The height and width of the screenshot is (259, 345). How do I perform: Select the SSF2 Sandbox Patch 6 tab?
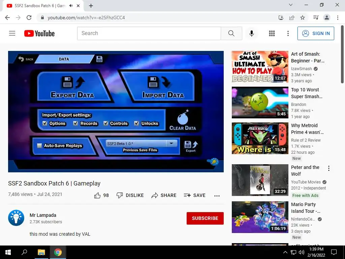tap(40, 6)
